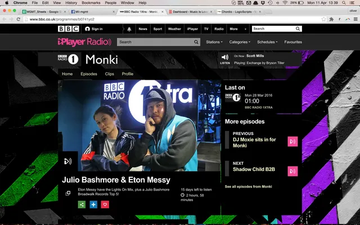Open the Chrome History menu
Viewport: 360px width, 225px height.
click(x=71, y=3)
